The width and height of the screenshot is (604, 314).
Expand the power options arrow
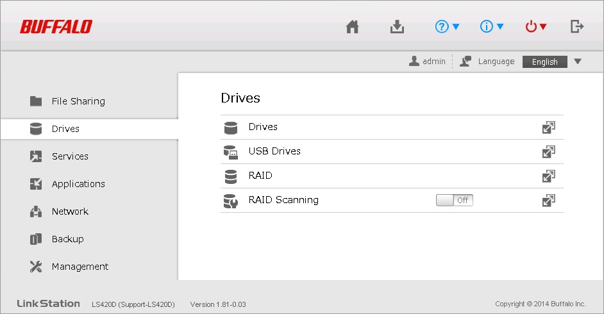click(542, 26)
